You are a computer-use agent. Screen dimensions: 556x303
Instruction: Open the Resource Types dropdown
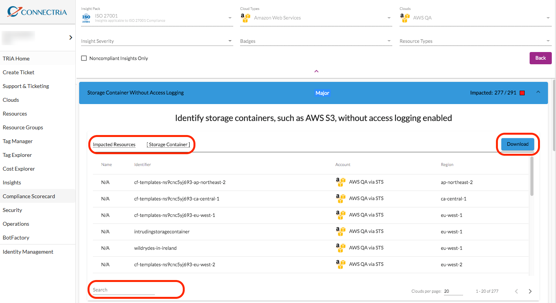pos(475,41)
